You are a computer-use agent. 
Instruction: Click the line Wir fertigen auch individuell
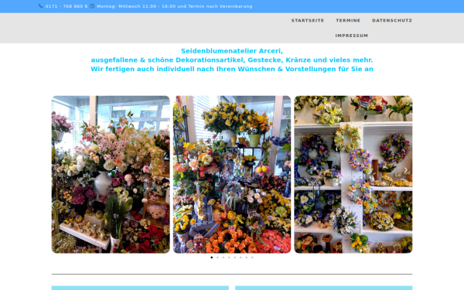(232, 69)
